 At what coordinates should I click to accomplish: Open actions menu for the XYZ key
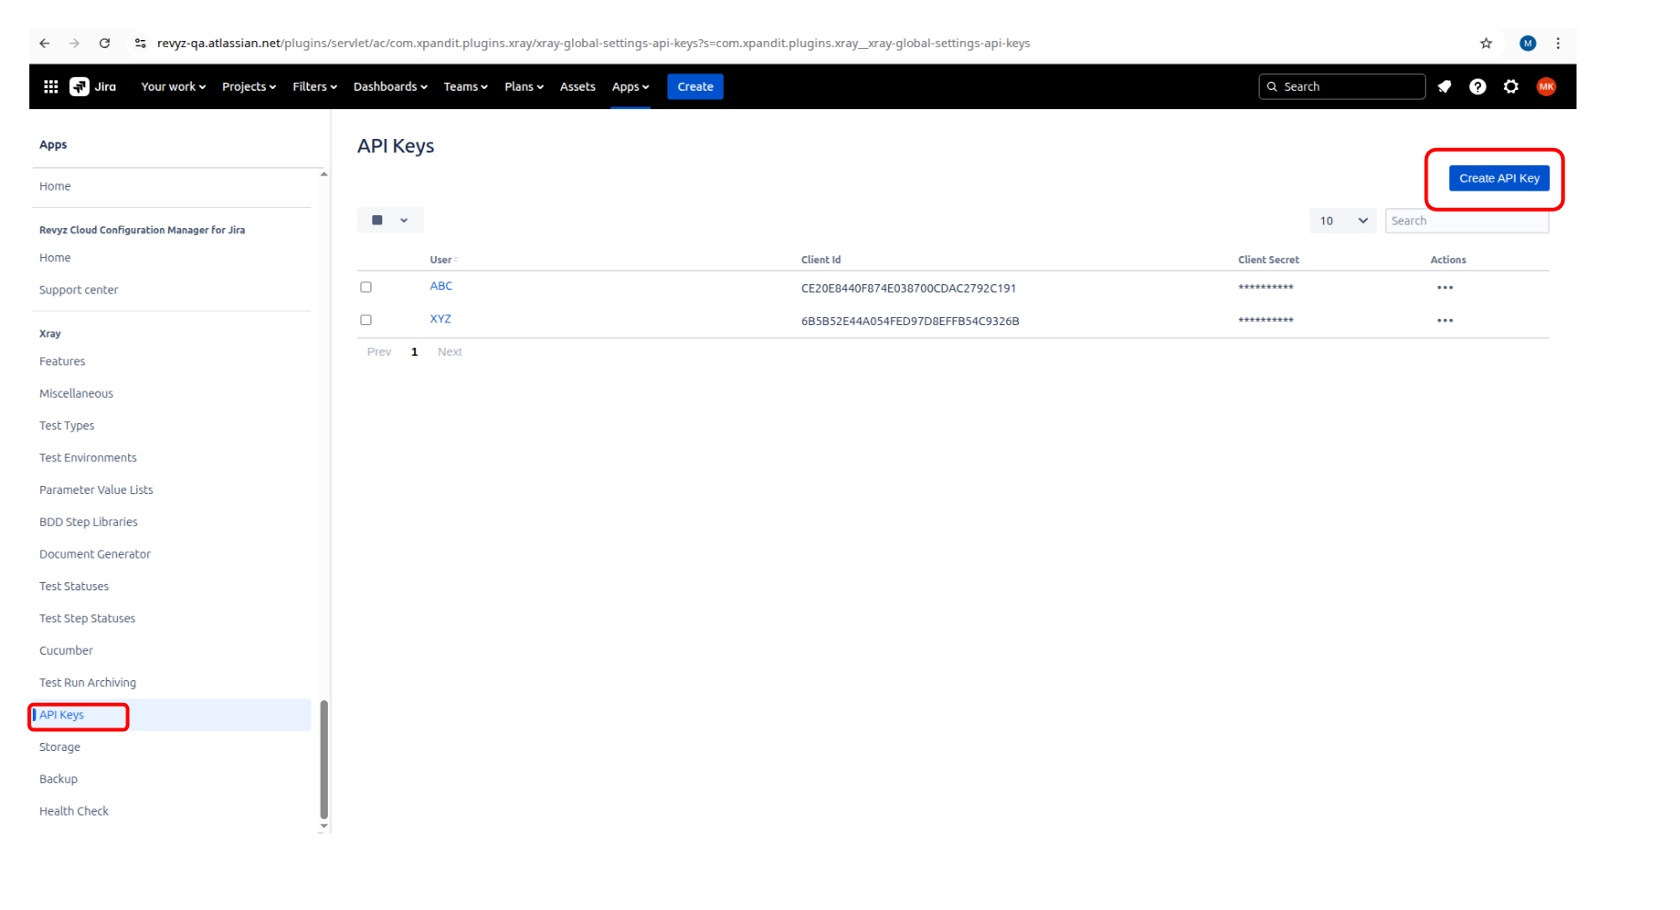(x=1446, y=320)
